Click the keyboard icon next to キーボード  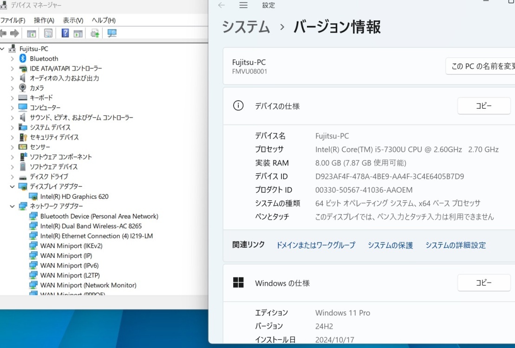pyautogui.click(x=23, y=98)
